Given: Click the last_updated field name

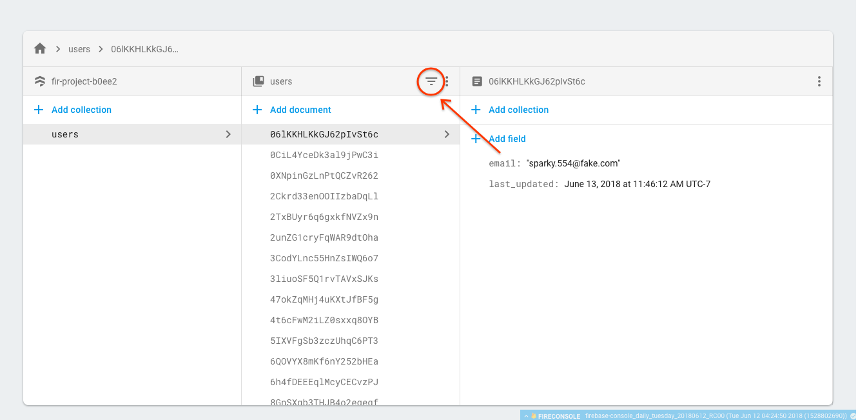Looking at the screenshot, I should click(x=524, y=184).
